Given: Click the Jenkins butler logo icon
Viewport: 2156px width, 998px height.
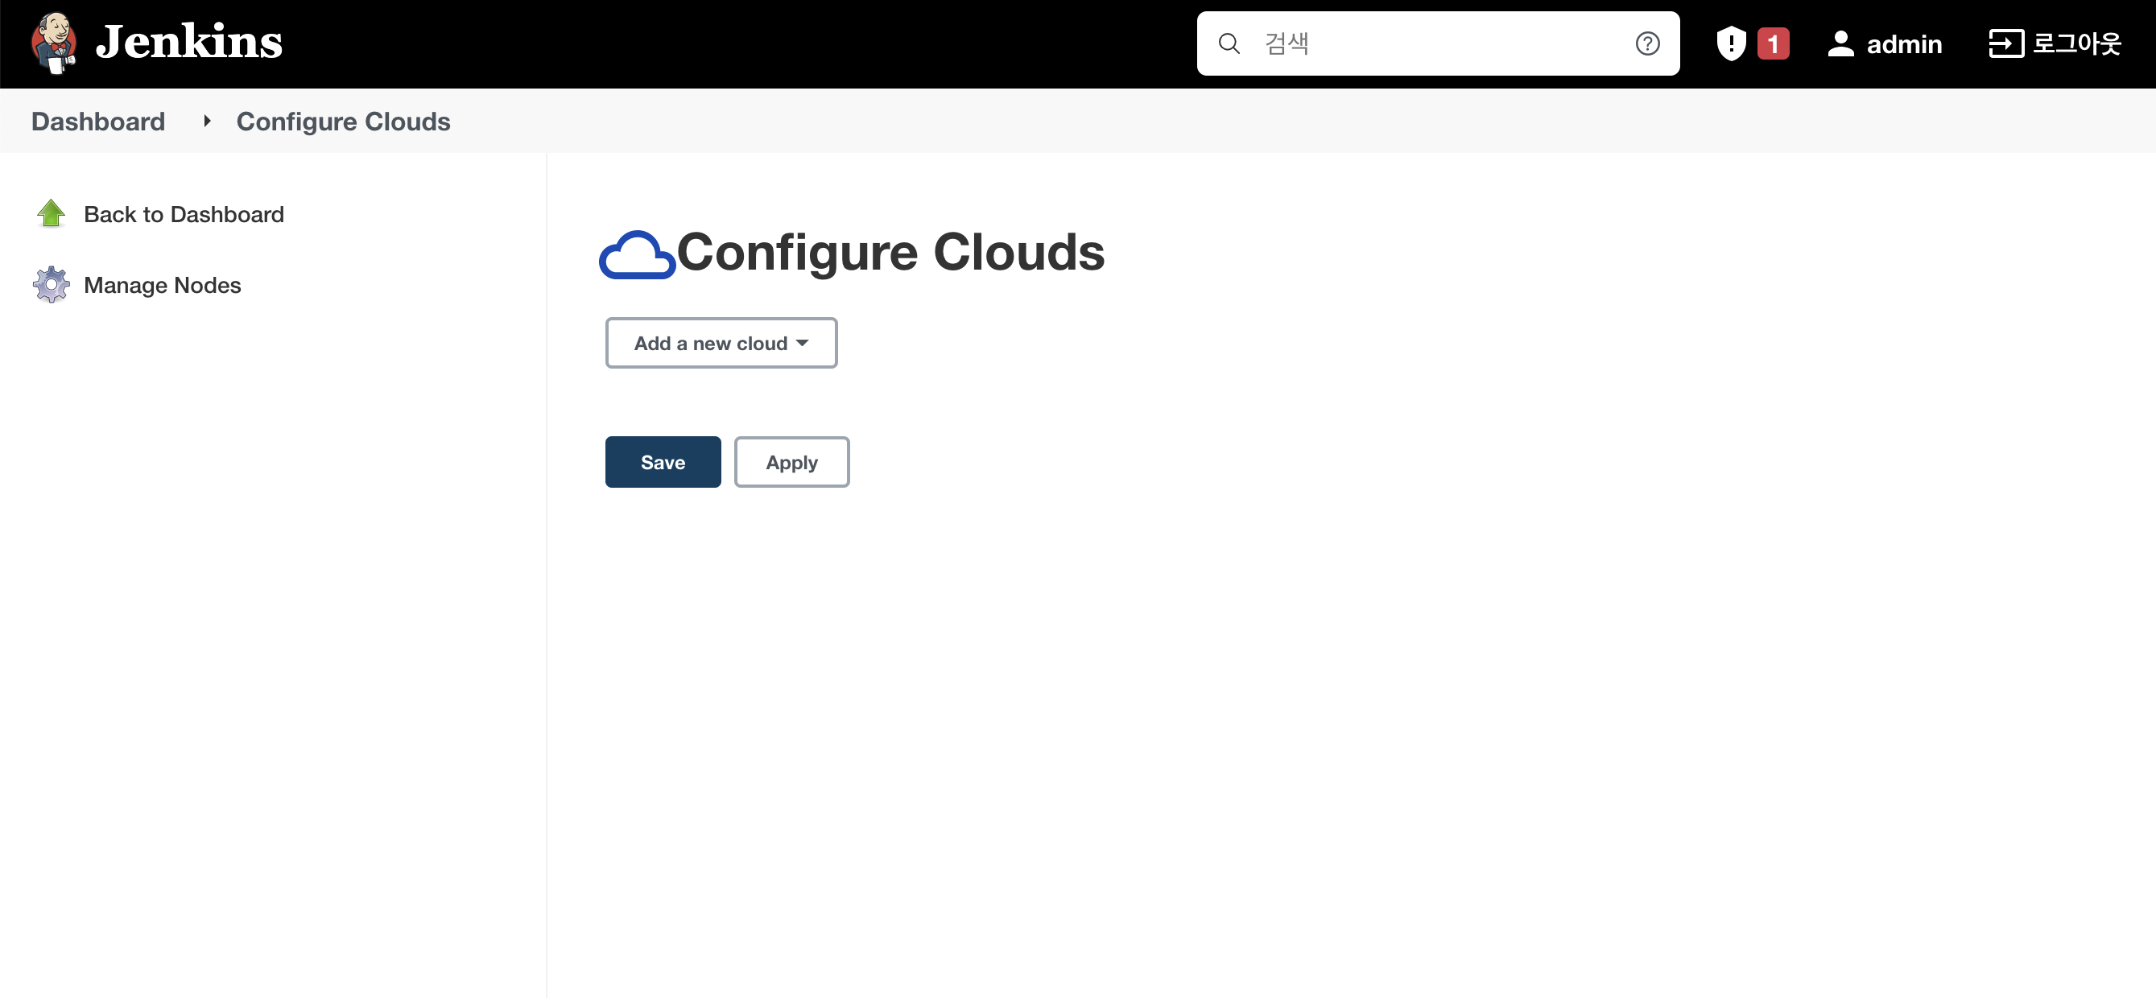Looking at the screenshot, I should tap(55, 43).
